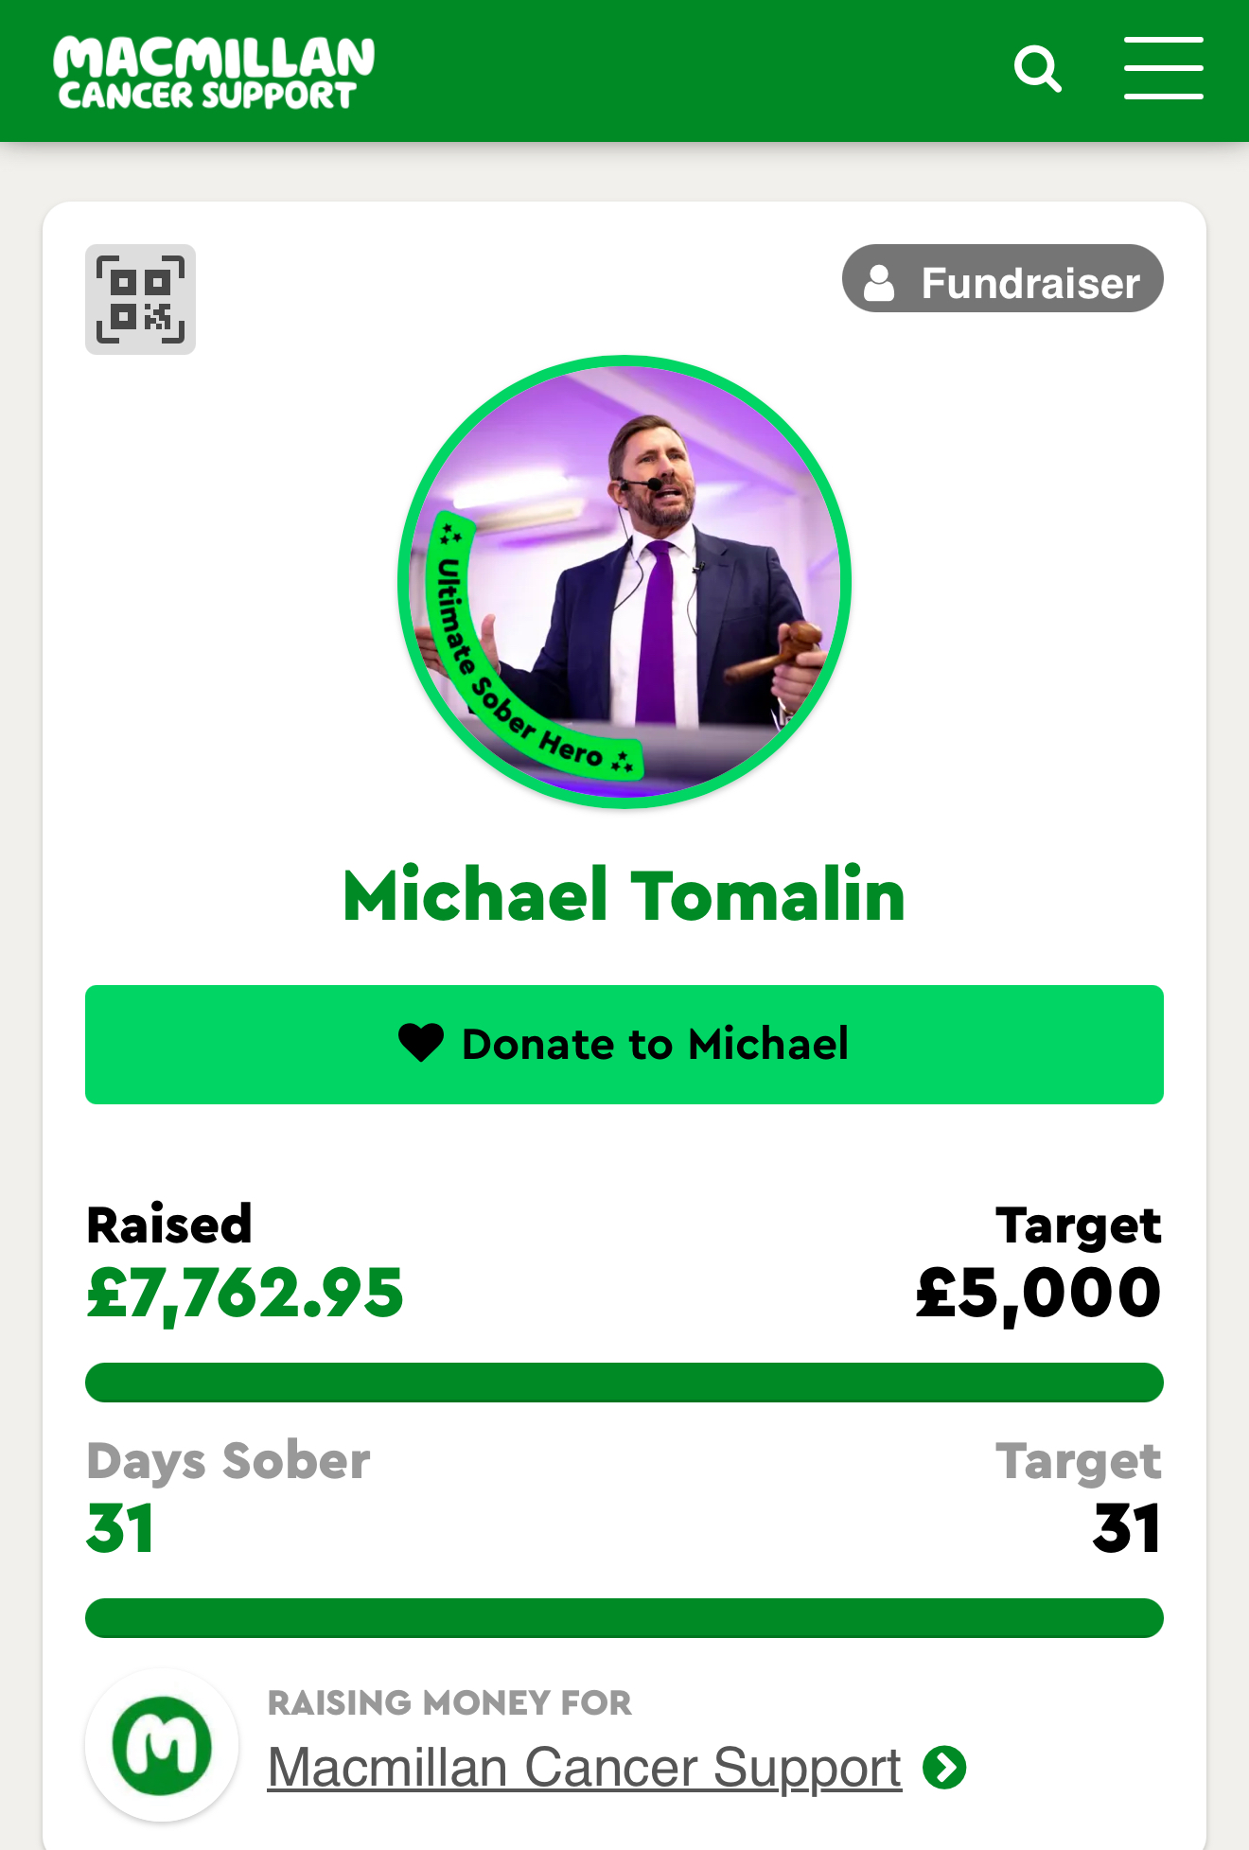The width and height of the screenshot is (1249, 1850).
Task: Click the fundraising amount progress bar
Action: [624, 1383]
